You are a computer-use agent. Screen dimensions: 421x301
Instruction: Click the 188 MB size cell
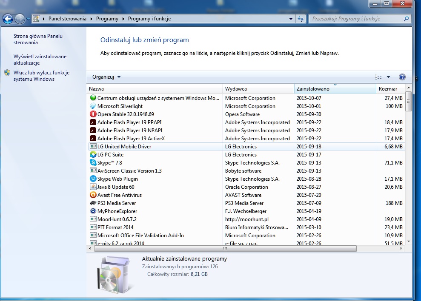[x=394, y=203]
